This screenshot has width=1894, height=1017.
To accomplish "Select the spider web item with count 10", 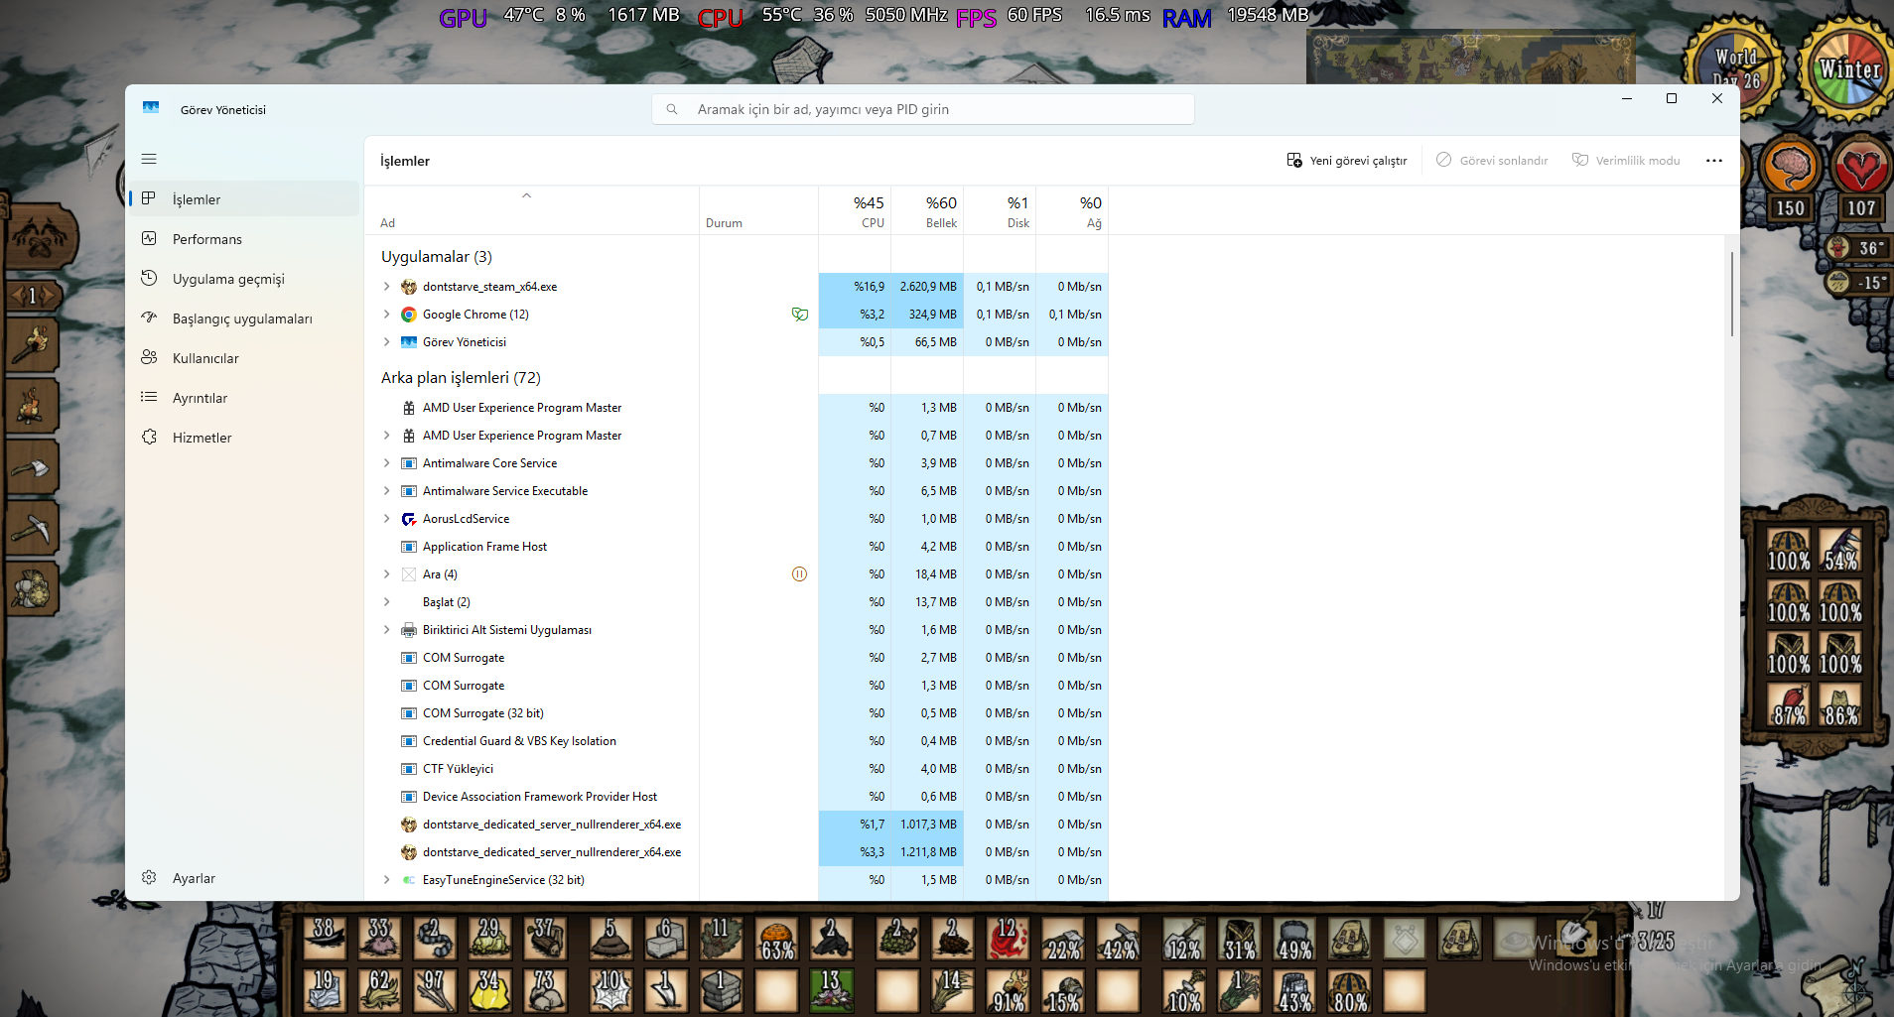I will point(611,990).
